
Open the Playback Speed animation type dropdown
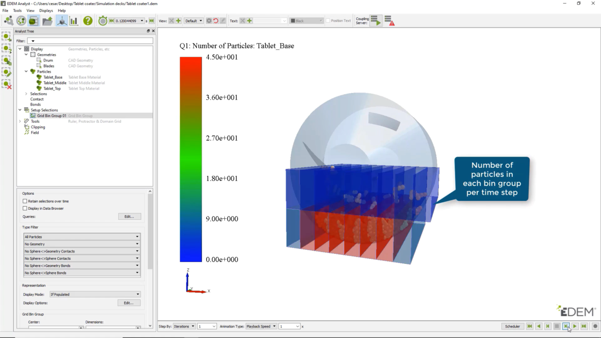[x=261, y=326]
